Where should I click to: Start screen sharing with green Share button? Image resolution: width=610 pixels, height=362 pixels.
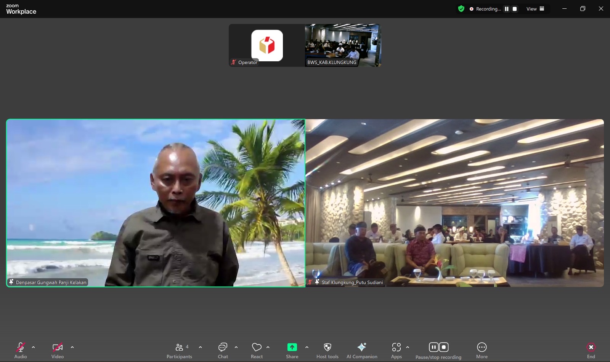click(292, 347)
